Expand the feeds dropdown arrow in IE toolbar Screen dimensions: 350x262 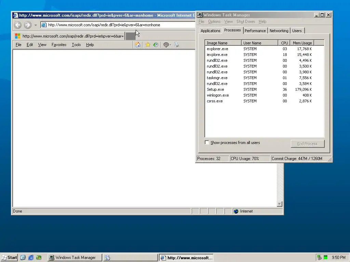(x=170, y=45)
